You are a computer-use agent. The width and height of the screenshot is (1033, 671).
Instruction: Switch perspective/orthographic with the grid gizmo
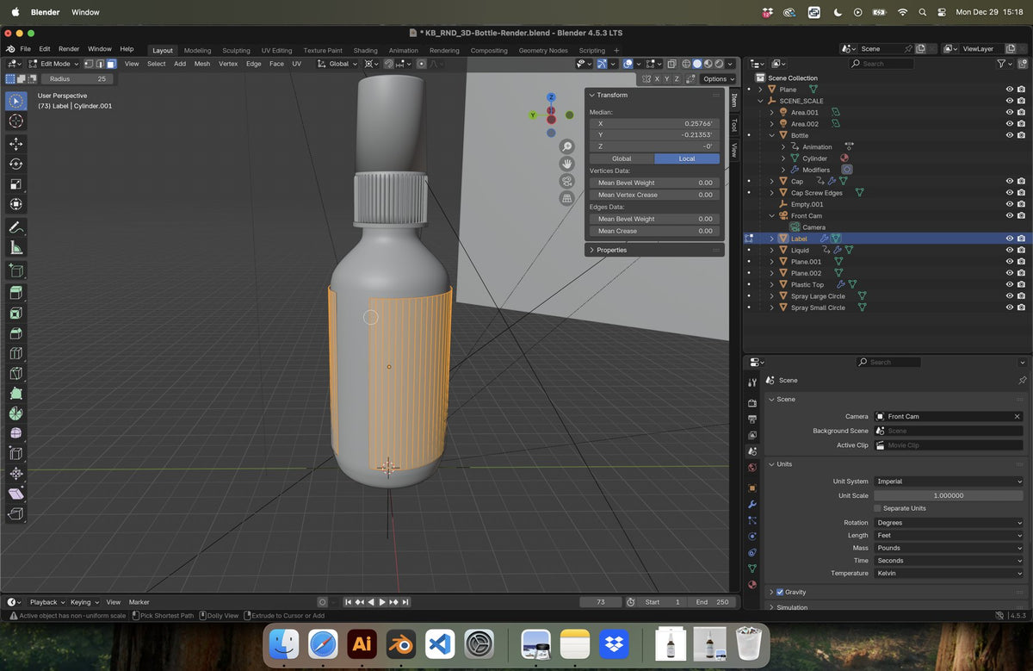[566, 198]
